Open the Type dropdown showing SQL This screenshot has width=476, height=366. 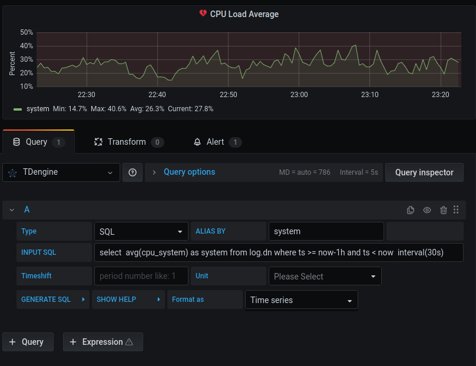141,231
